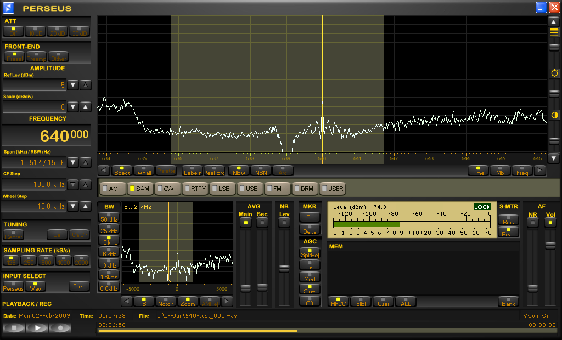Increase Ref Lev value with up arrow

pos(85,85)
